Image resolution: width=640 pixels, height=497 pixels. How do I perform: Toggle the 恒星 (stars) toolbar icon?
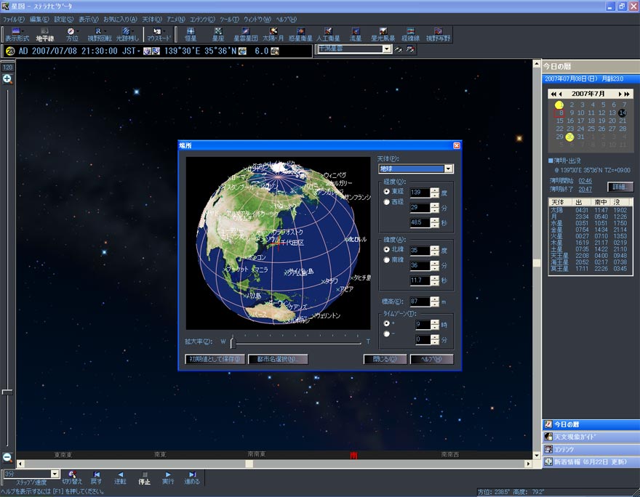[191, 33]
